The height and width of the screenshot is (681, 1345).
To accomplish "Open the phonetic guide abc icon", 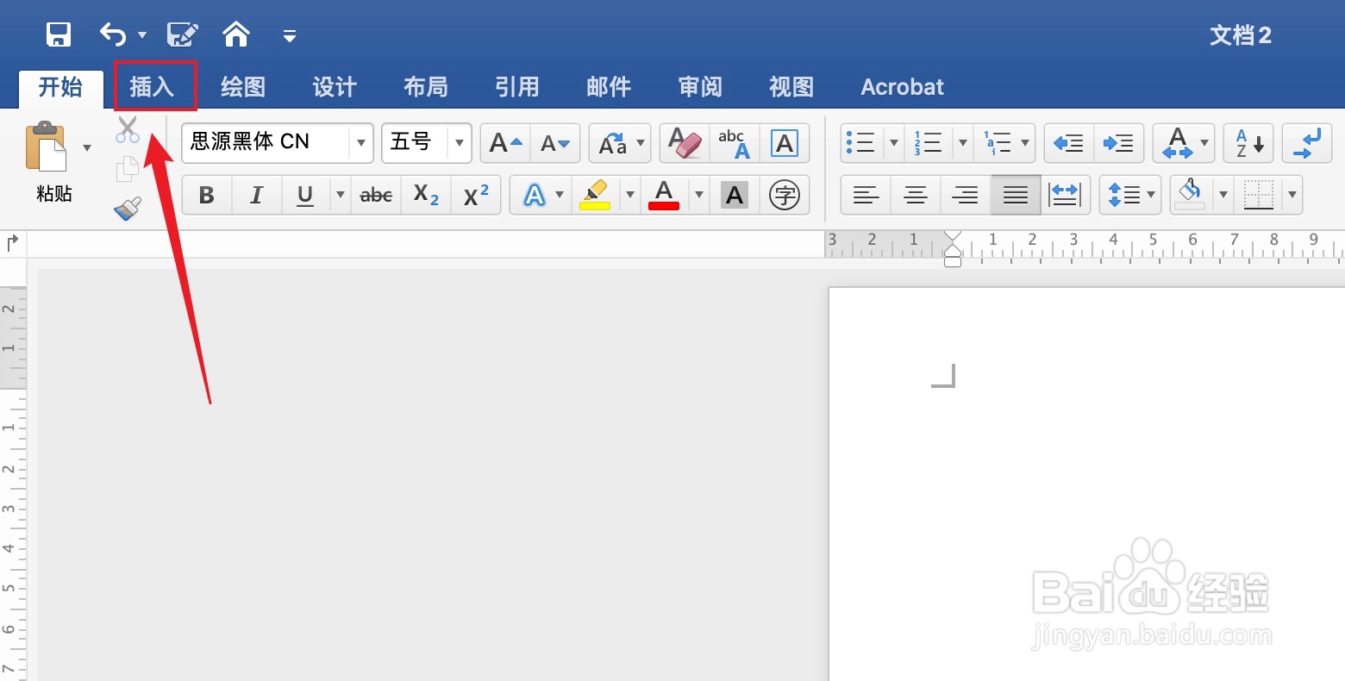I will [x=735, y=143].
